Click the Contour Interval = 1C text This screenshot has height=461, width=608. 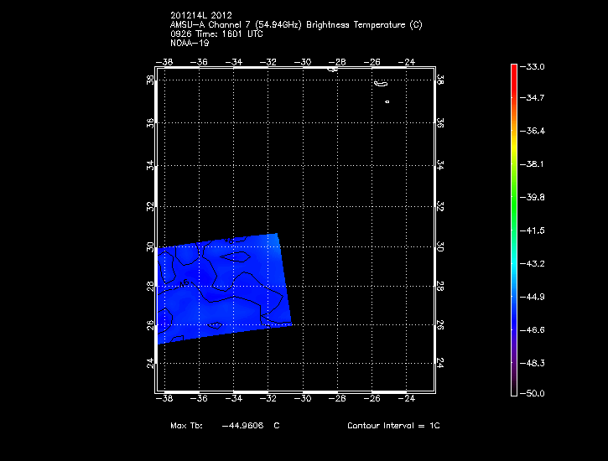coord(393,426)
